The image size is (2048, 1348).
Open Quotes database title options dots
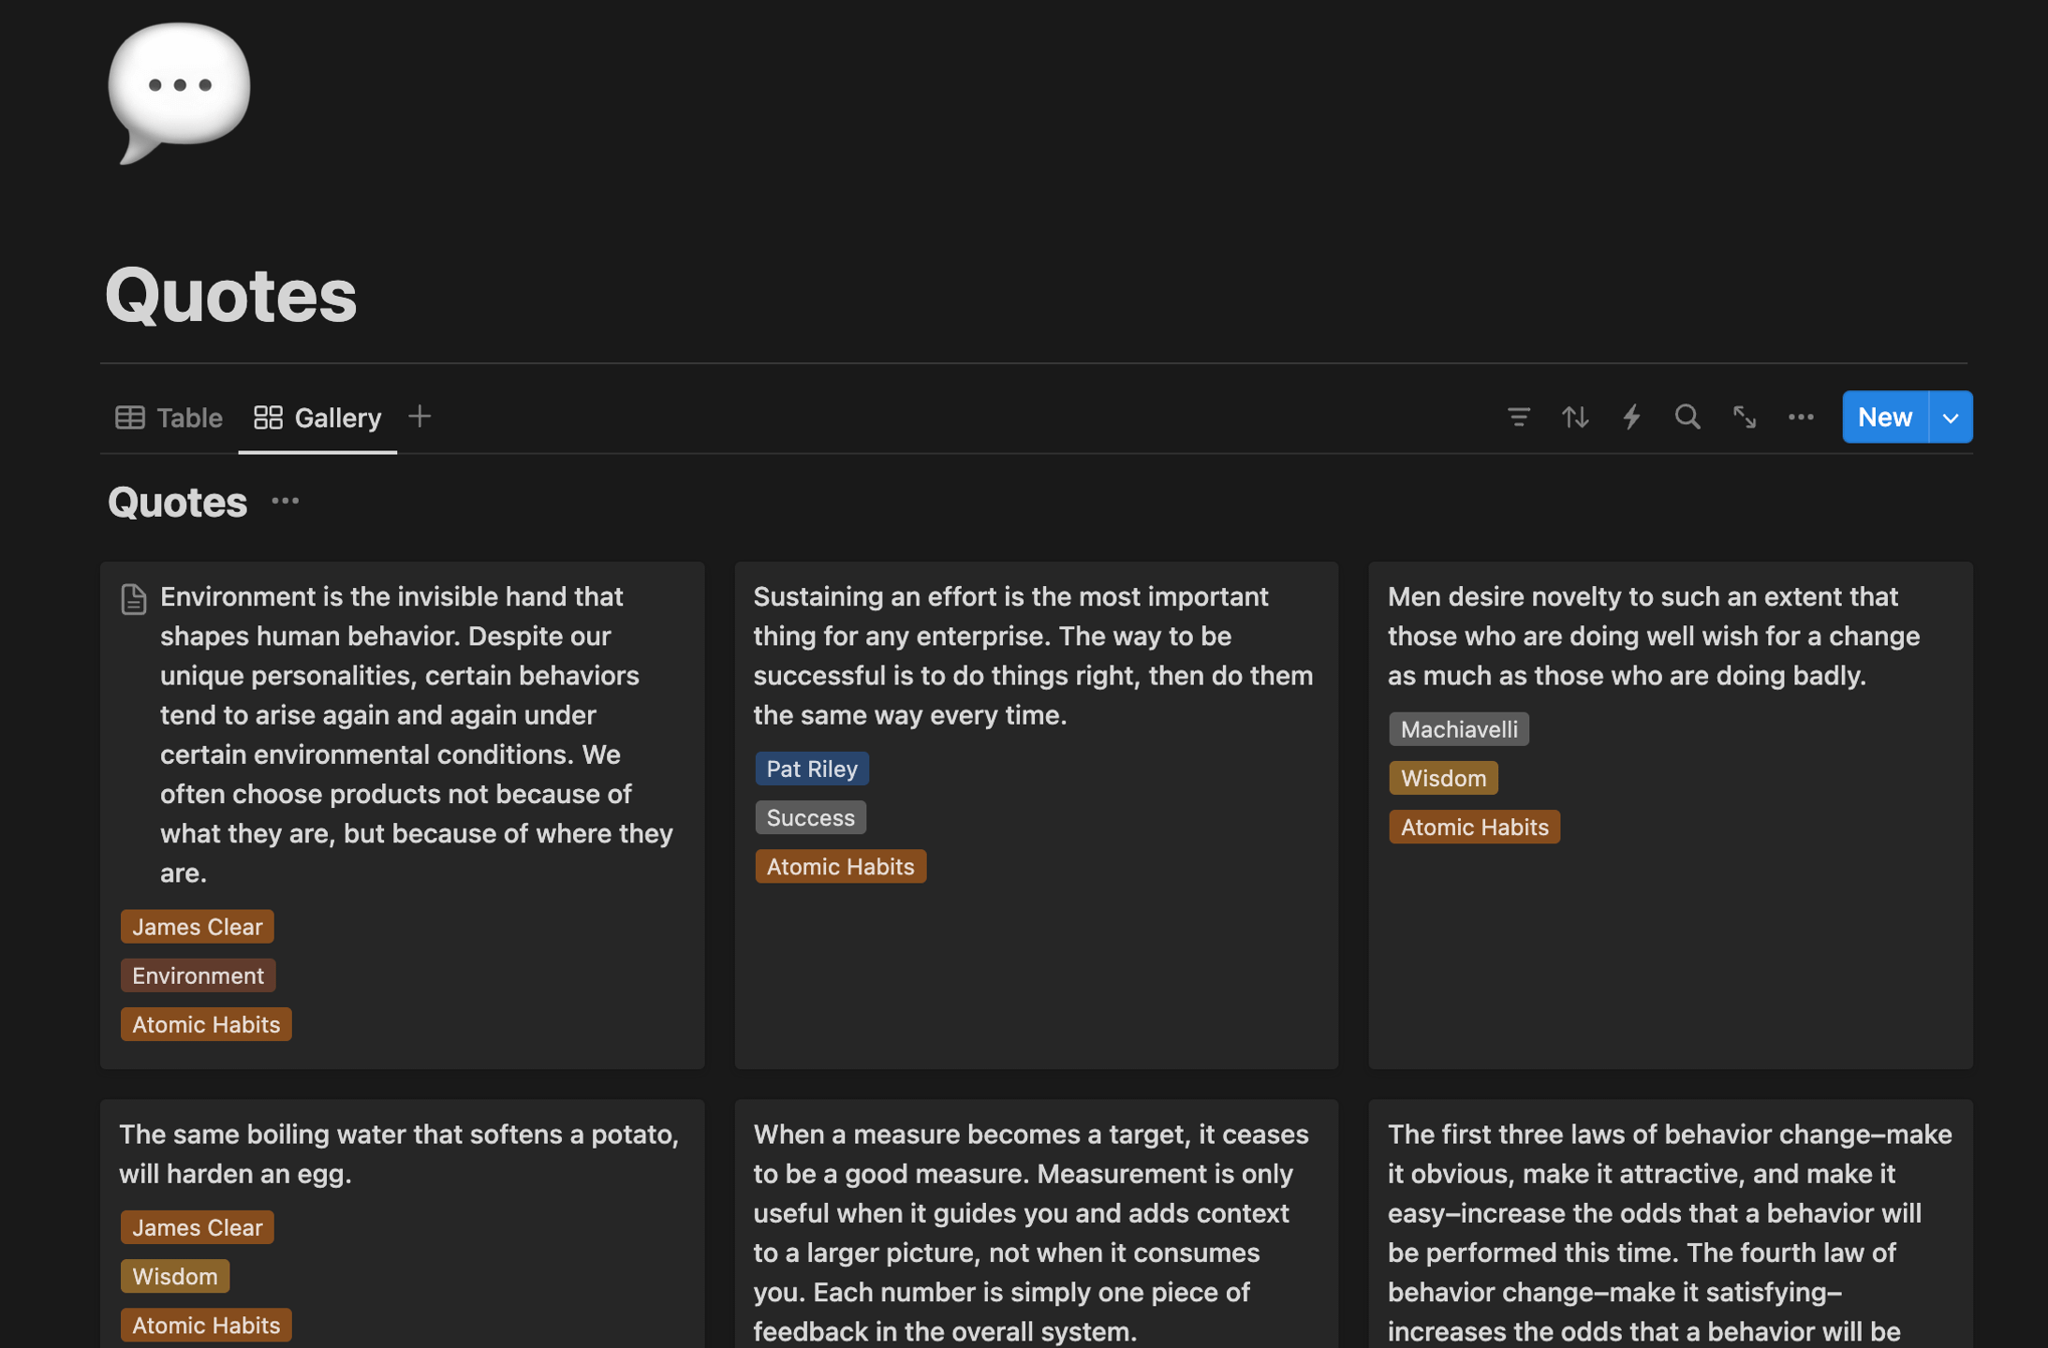click(286, 502)
